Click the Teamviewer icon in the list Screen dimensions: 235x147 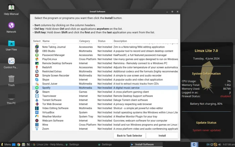click(37, 96)
